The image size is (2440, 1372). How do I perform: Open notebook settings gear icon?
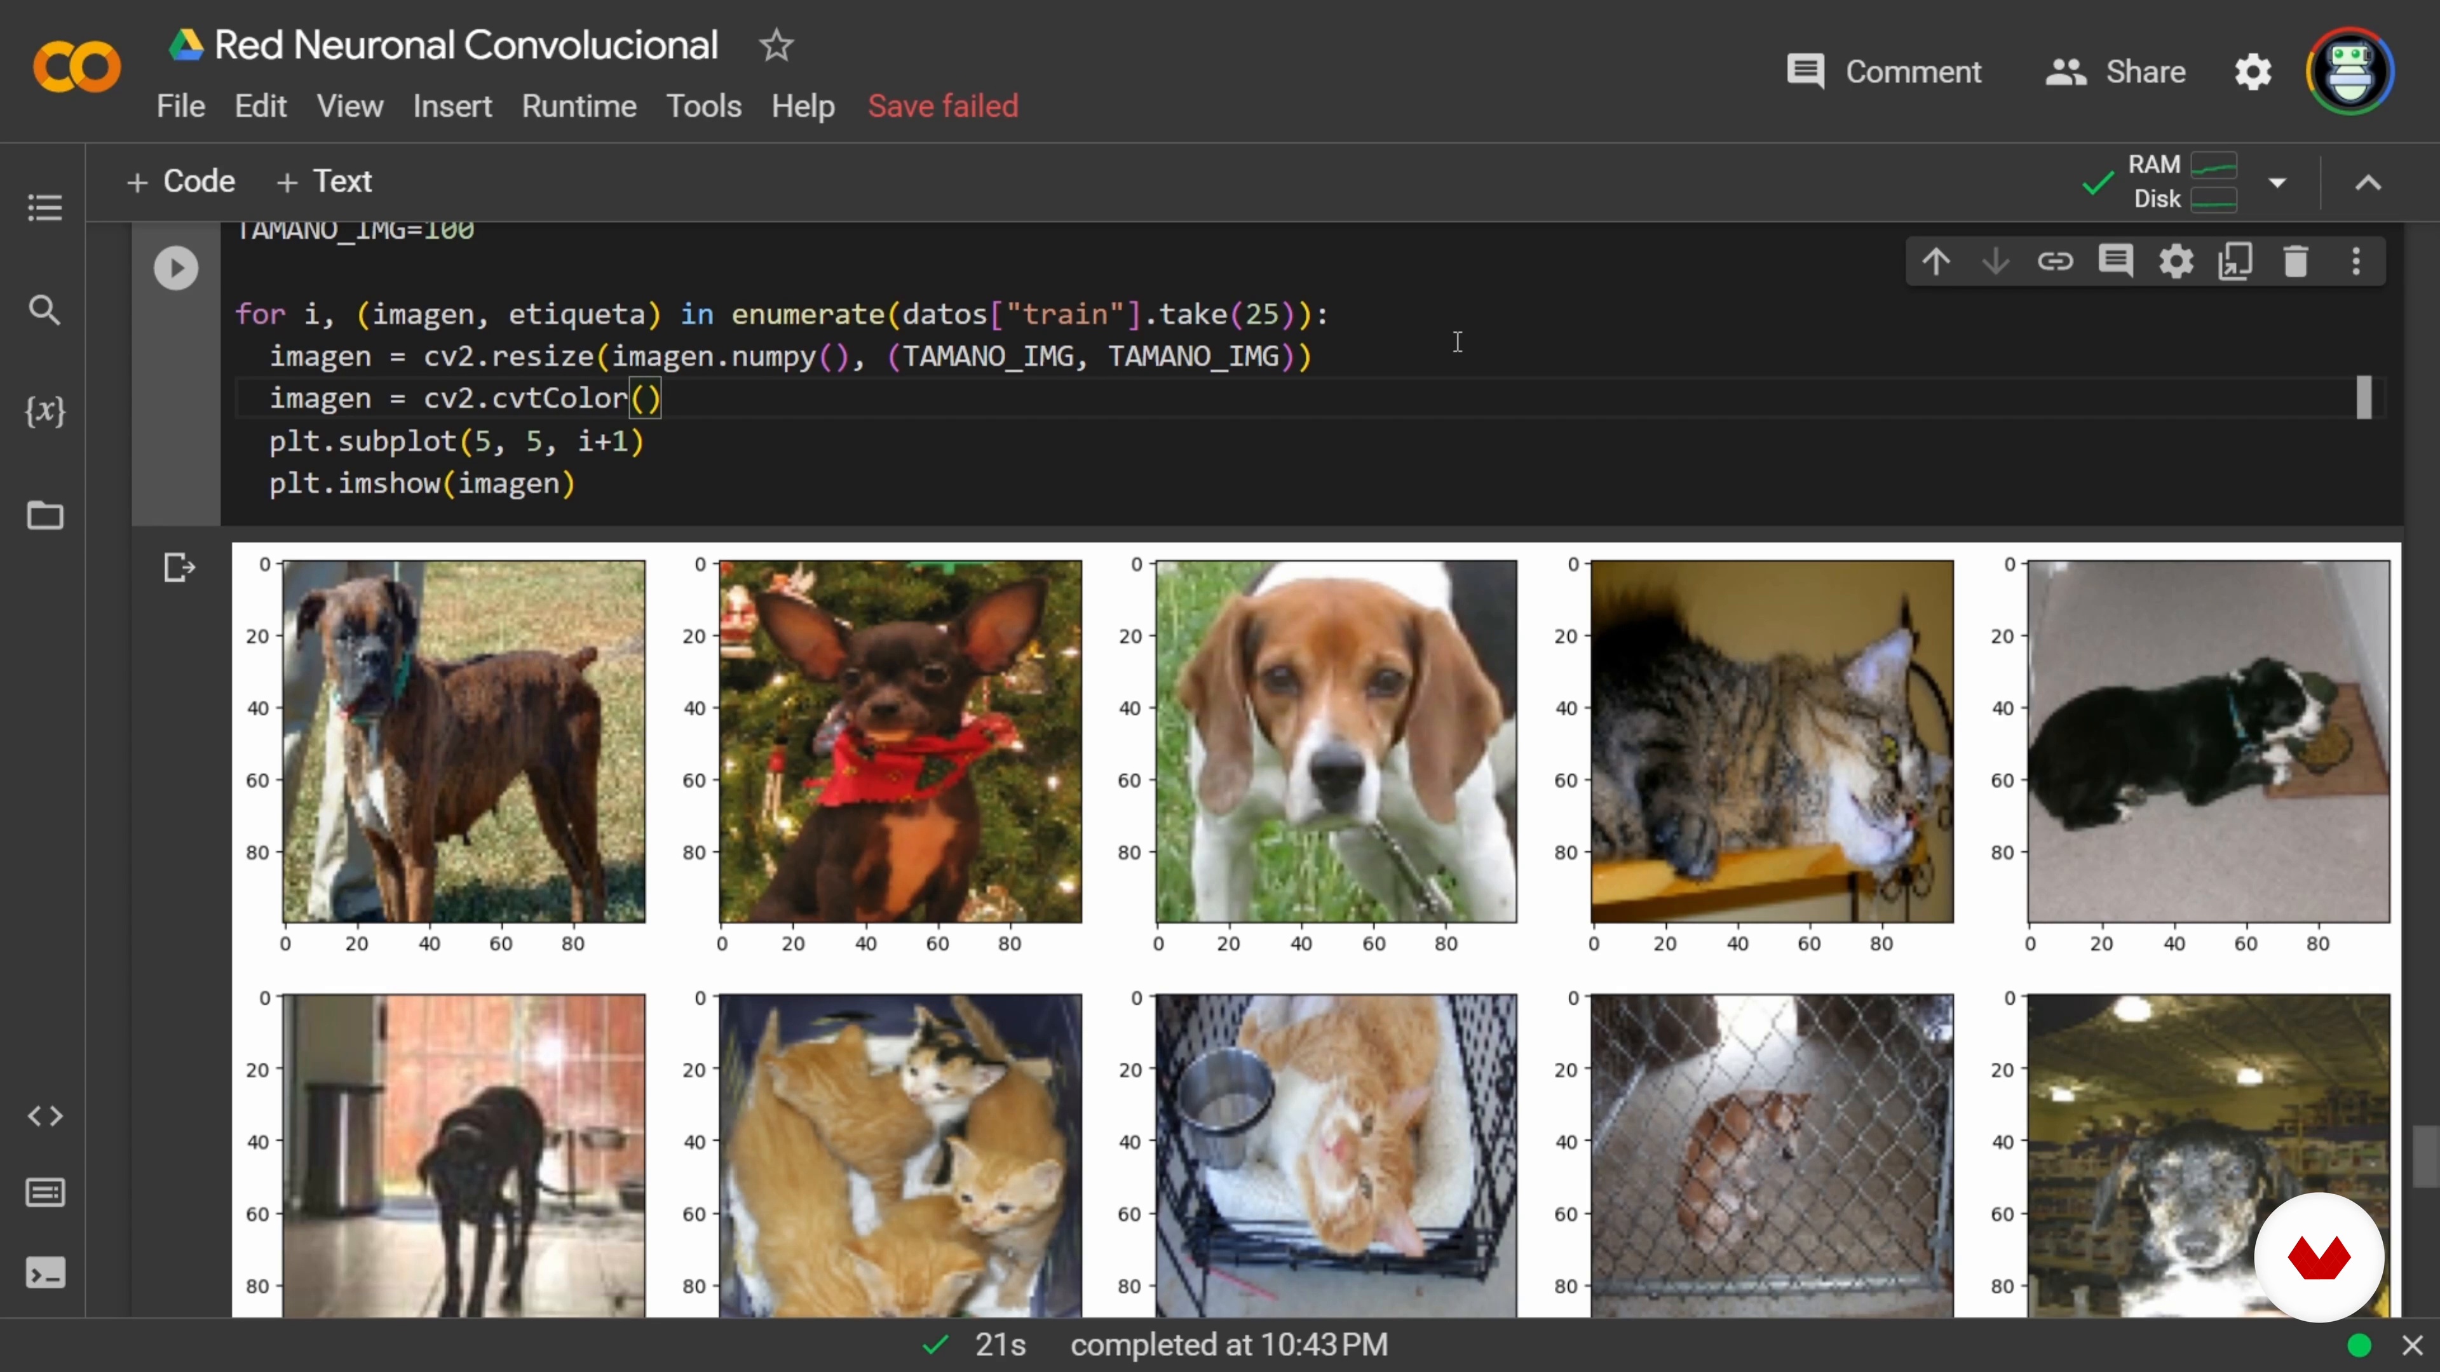click(x=2253, y=72)
